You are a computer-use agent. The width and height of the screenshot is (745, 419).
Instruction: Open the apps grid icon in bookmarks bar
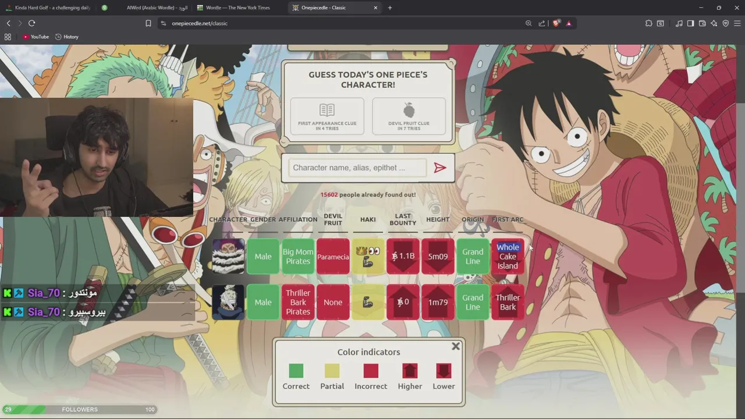coord(8,37)
